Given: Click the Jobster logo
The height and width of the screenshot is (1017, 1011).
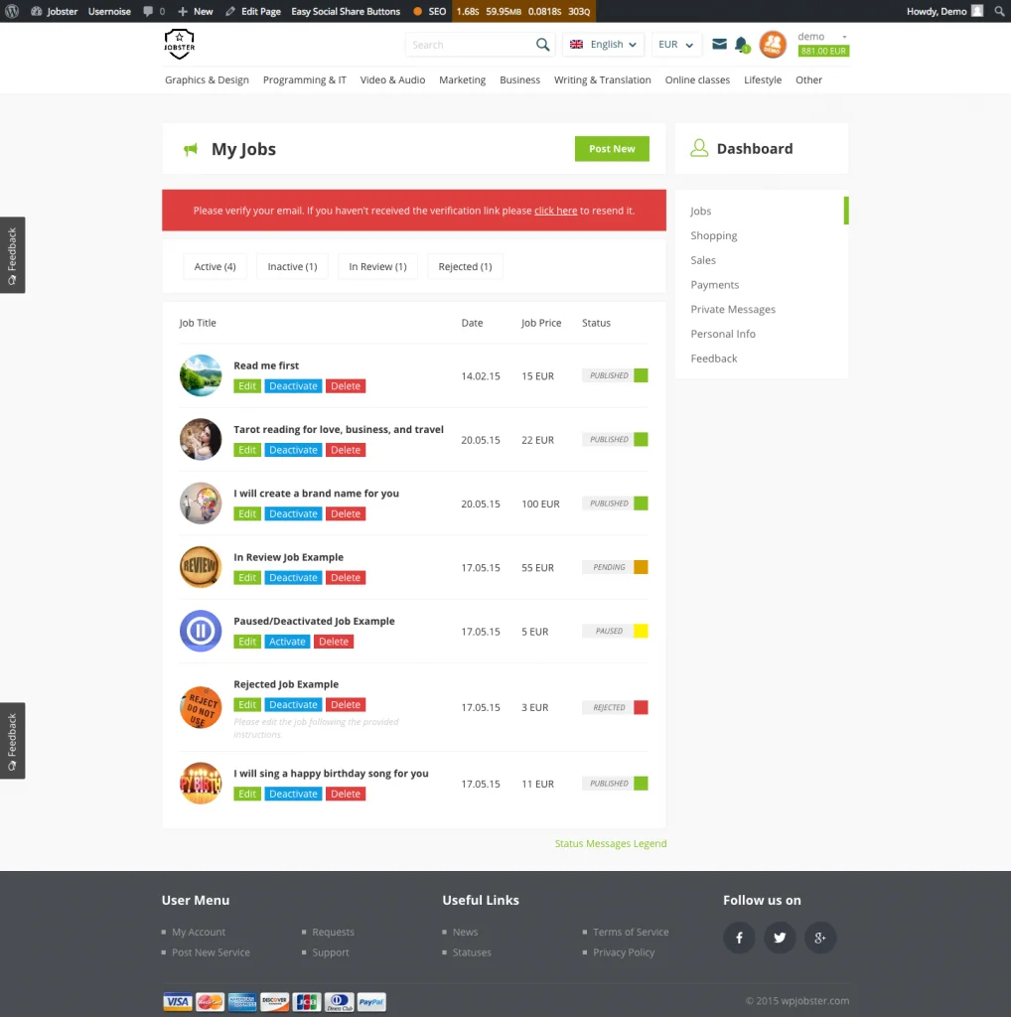Looking at the screenshot, I should [x=180, y=44].
